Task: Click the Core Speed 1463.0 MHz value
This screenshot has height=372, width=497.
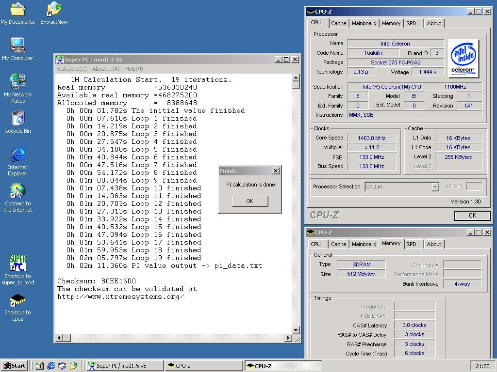Action: pyautogui.click(x=372, y=138)
